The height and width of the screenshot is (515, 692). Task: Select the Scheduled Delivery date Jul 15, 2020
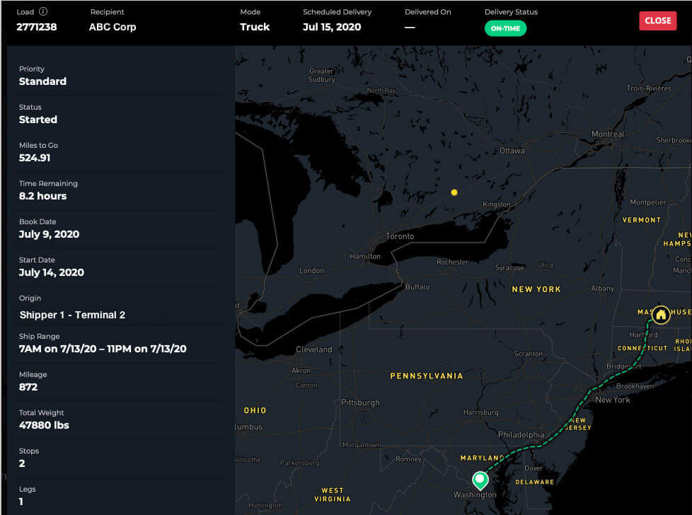[332, 27]
